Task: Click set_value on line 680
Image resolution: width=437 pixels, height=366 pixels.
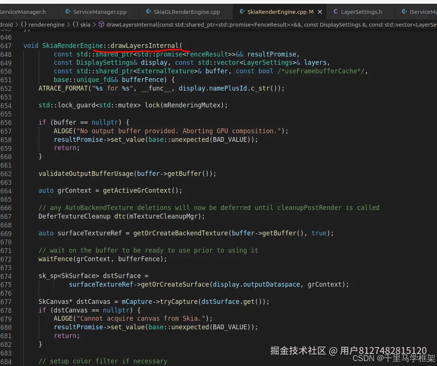Action: [127, 327]
